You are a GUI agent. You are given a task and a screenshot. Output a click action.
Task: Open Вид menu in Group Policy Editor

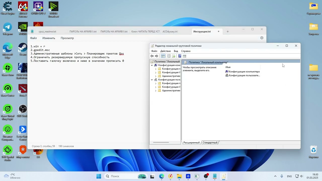[x=176, y=51]
